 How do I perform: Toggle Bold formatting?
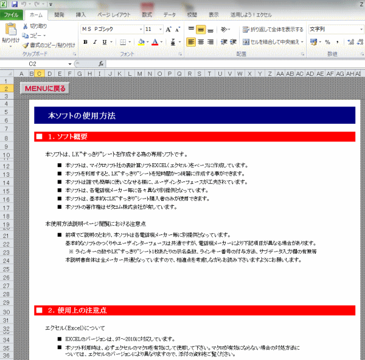[85, 42]
